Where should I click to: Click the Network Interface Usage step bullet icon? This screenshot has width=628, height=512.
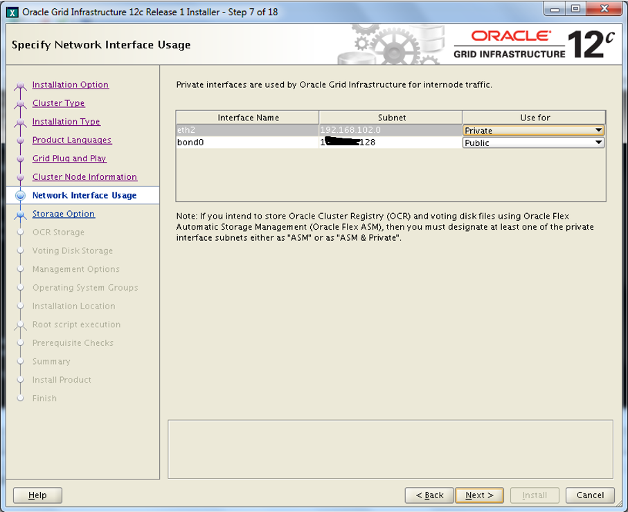pyautogui.click(x=20, y=195)
